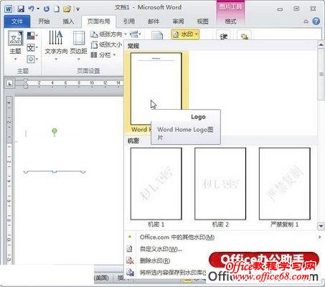The width and height of the screenshot is (325, 287).
Task: Open the 分栏 (Columns) dropdown
Action: click(x=103, y=55)
